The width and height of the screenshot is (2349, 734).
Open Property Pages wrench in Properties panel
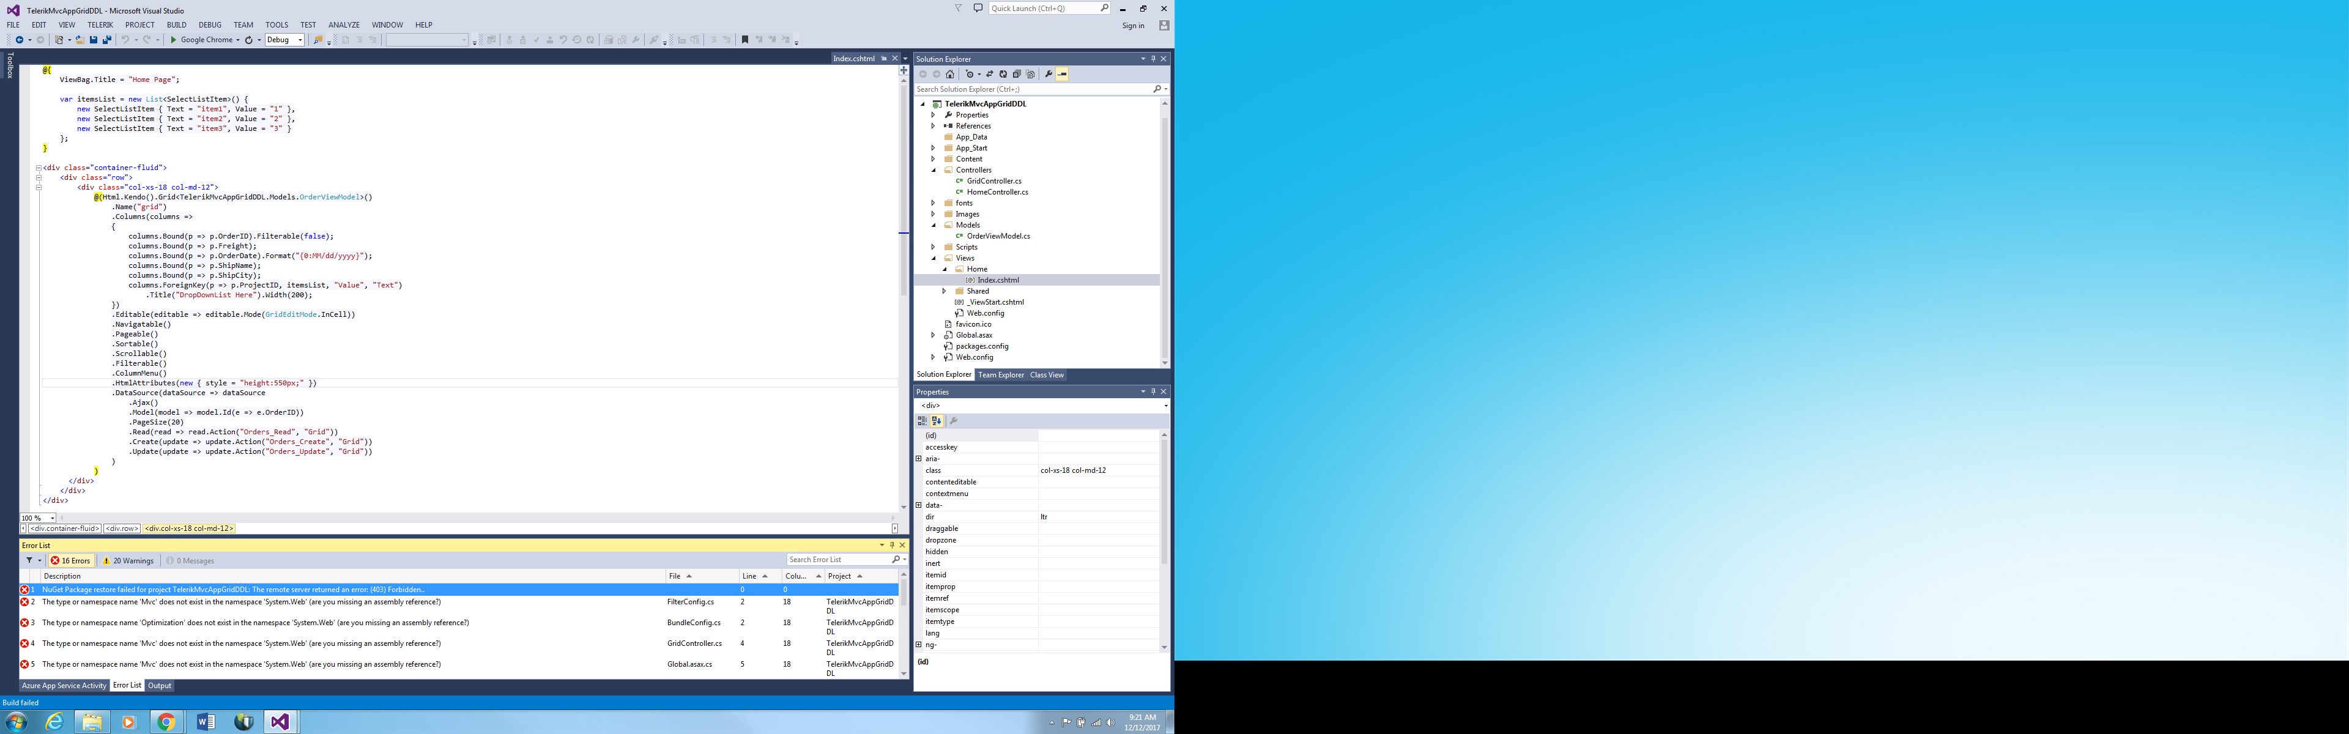click(954, 421)
